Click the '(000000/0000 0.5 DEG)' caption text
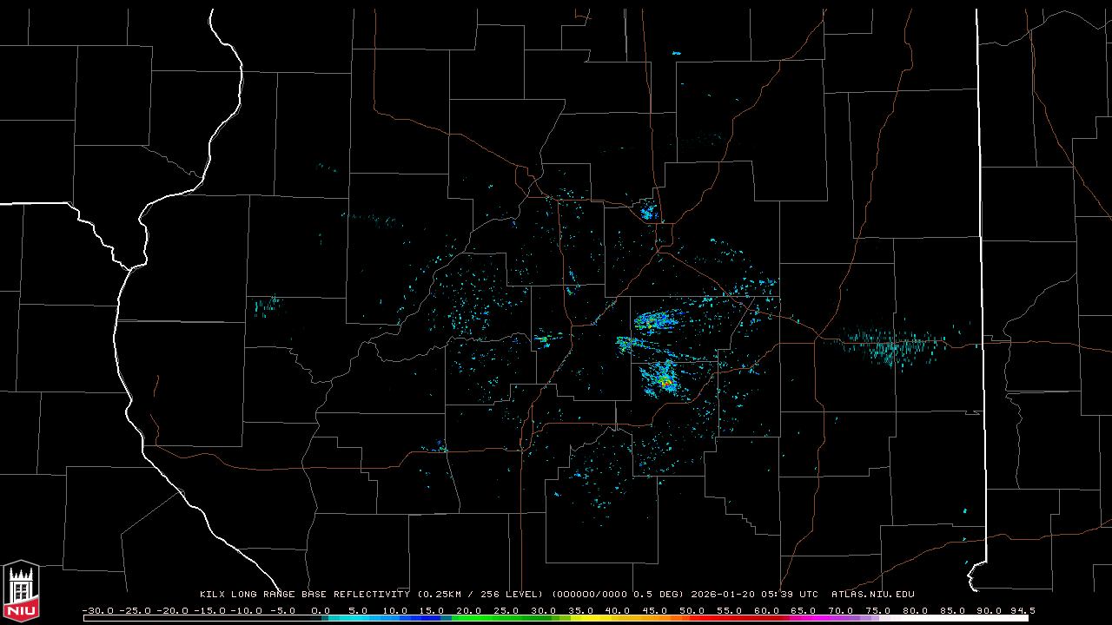The height and width of the screenshot is (625, 1112). click(618, 595)
